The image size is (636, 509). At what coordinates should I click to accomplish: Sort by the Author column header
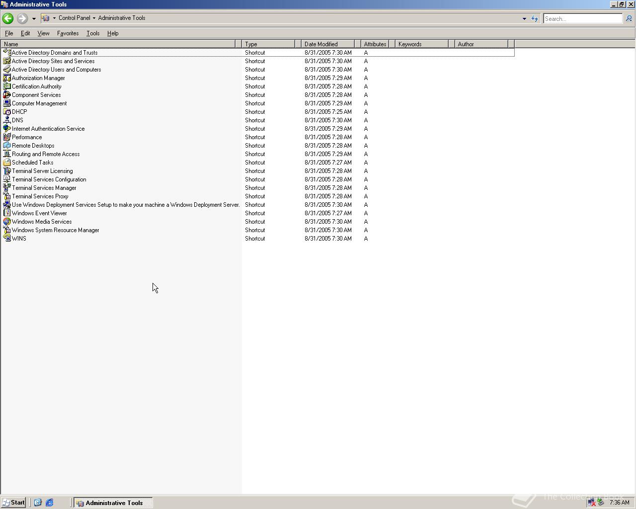(x=481, y=44)
